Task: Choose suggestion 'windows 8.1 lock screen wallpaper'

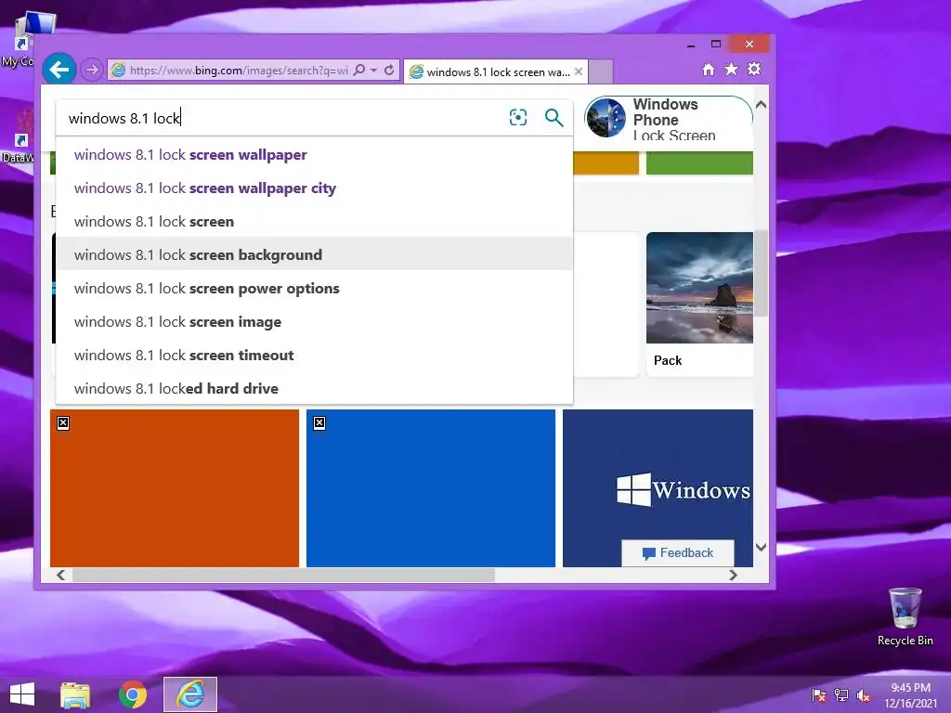Action: (x=314, y=155)
